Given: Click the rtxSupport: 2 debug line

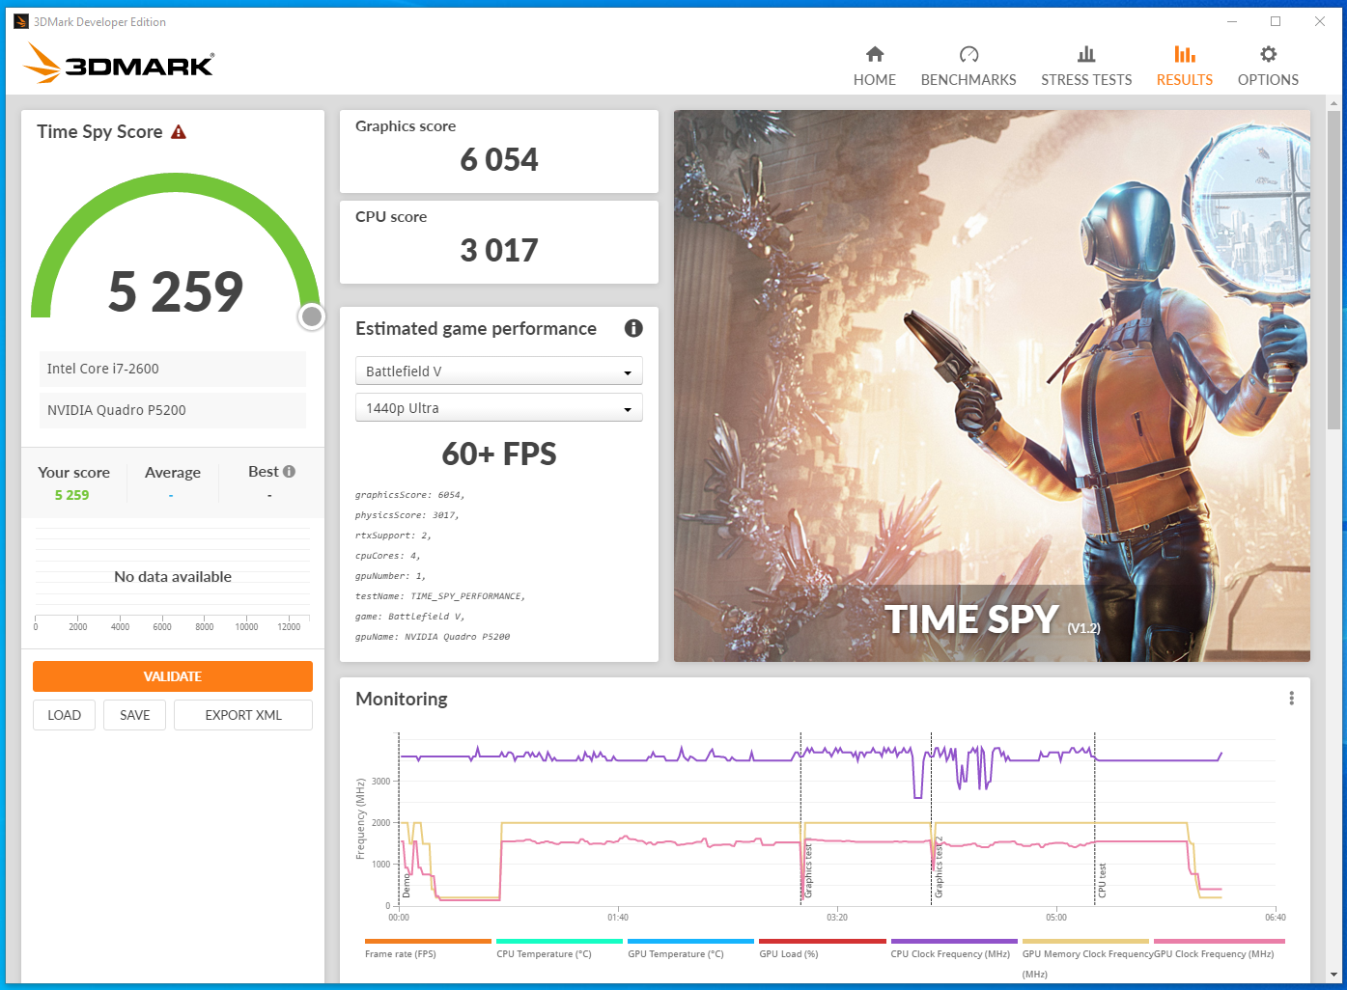Looking at the screenshot, I should [393, 536].
